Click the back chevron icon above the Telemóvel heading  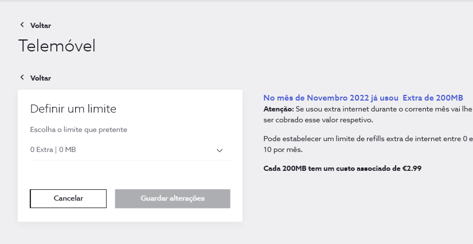[22, 25]
